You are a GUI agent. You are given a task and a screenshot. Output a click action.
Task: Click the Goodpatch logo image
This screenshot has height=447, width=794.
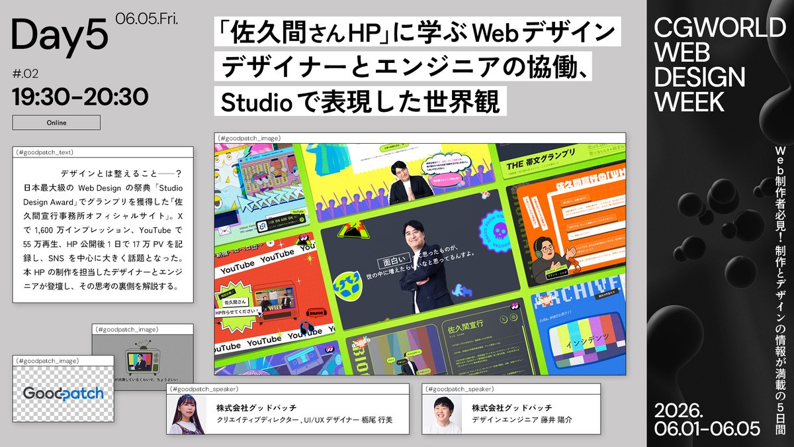[x=63, y=393]
